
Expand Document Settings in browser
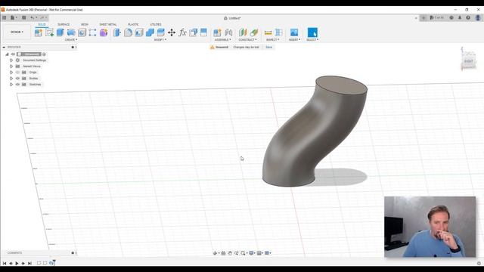pos(11,60)
